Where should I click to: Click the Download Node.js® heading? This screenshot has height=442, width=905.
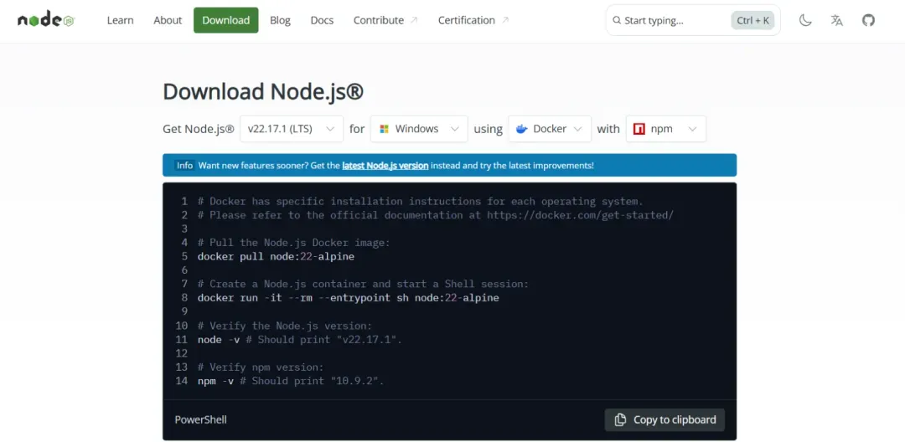coord(263,91)
